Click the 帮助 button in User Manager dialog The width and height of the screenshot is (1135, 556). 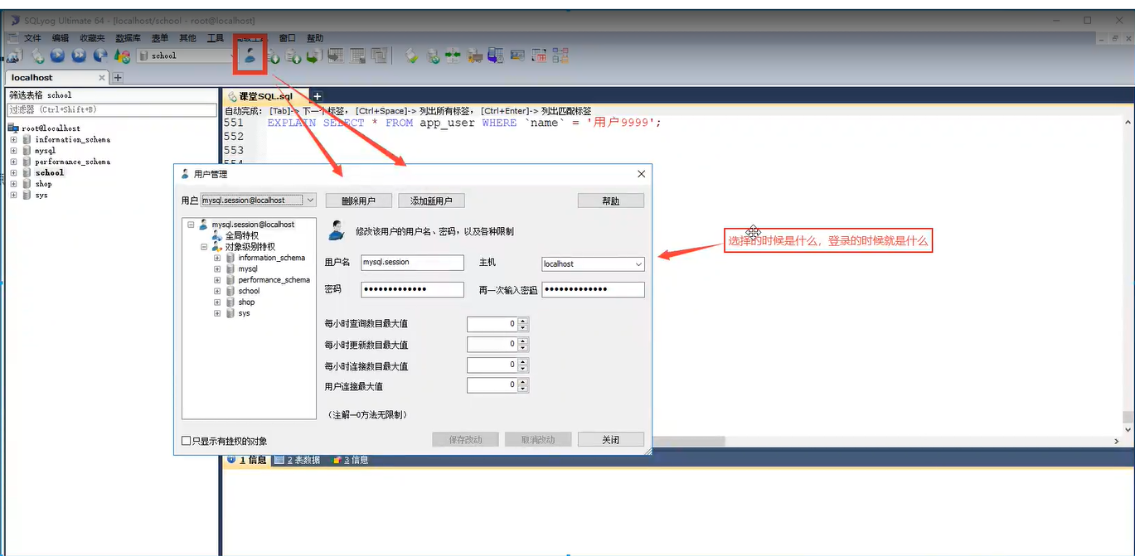coord(611,201)
